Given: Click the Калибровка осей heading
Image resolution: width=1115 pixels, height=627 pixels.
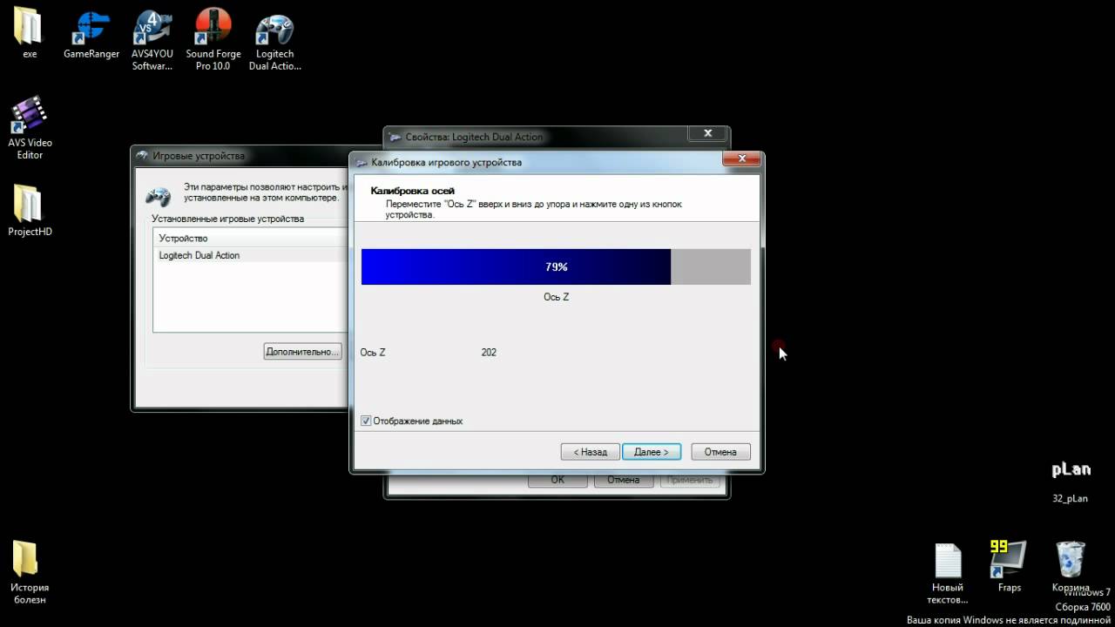Looking at the screenshot, I should pos(412,191).
